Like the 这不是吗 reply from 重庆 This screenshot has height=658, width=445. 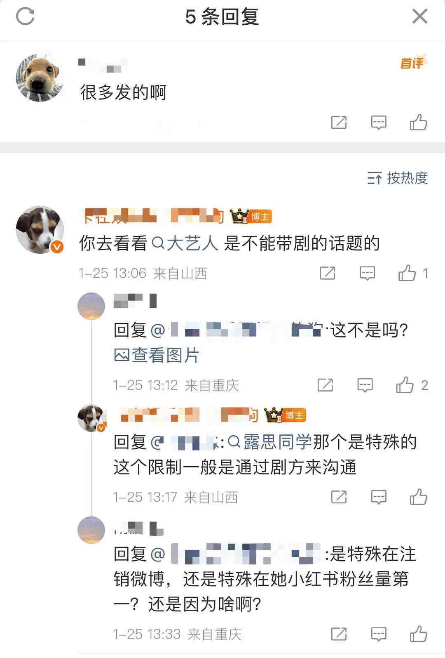[x=412, y=385]
